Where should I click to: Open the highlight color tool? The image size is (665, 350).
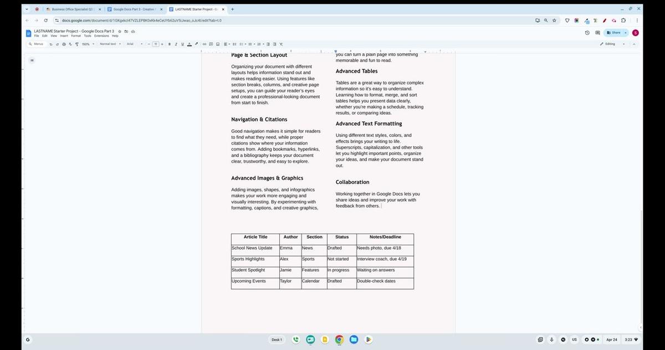click(197, 44)
